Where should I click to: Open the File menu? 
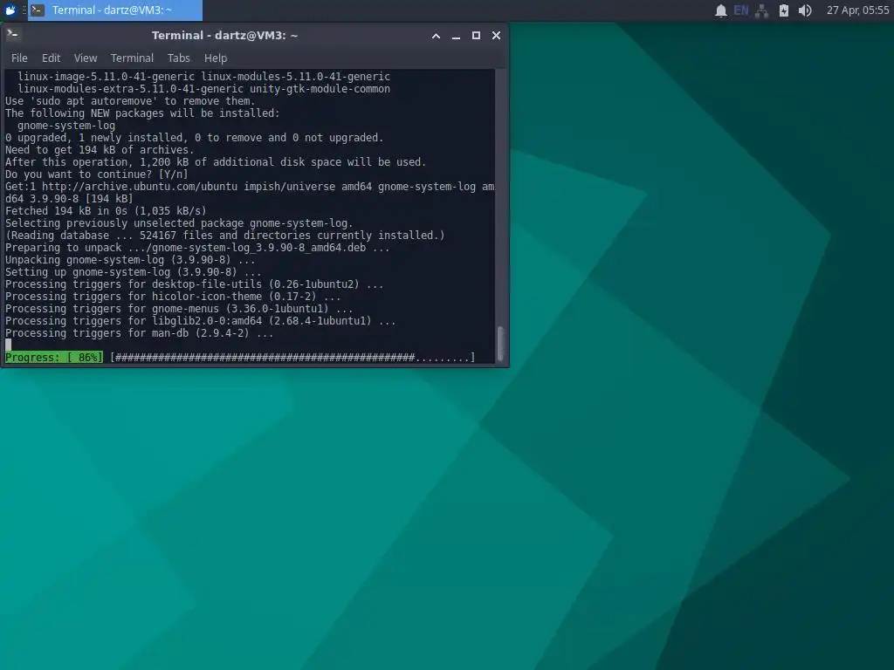pyautogui.click(x=19, y=58)
